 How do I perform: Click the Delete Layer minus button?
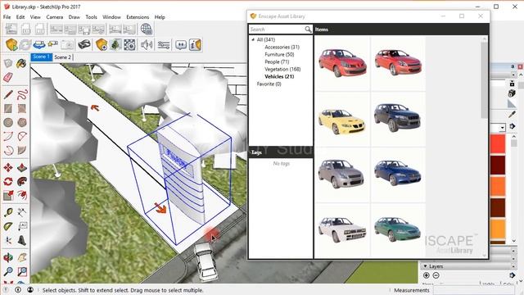click(x=436, y=275)
